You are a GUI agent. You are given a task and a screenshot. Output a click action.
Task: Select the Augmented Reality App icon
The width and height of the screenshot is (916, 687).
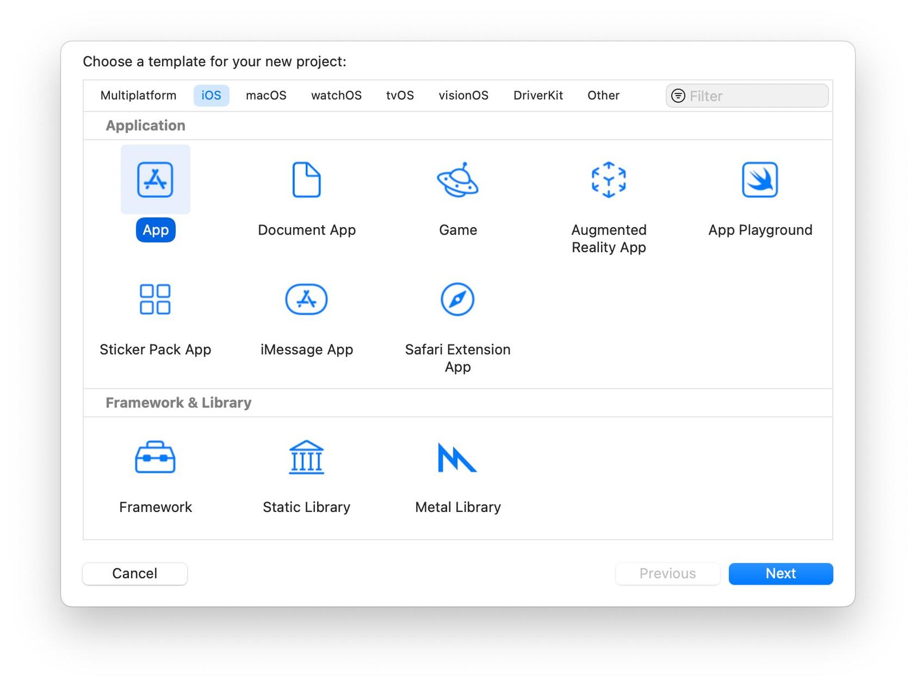tap(609, 180)
